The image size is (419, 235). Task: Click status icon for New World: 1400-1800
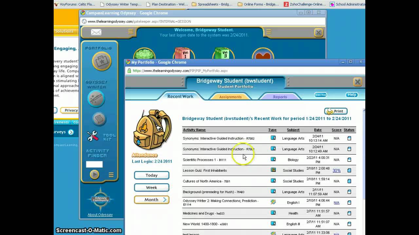349,224
